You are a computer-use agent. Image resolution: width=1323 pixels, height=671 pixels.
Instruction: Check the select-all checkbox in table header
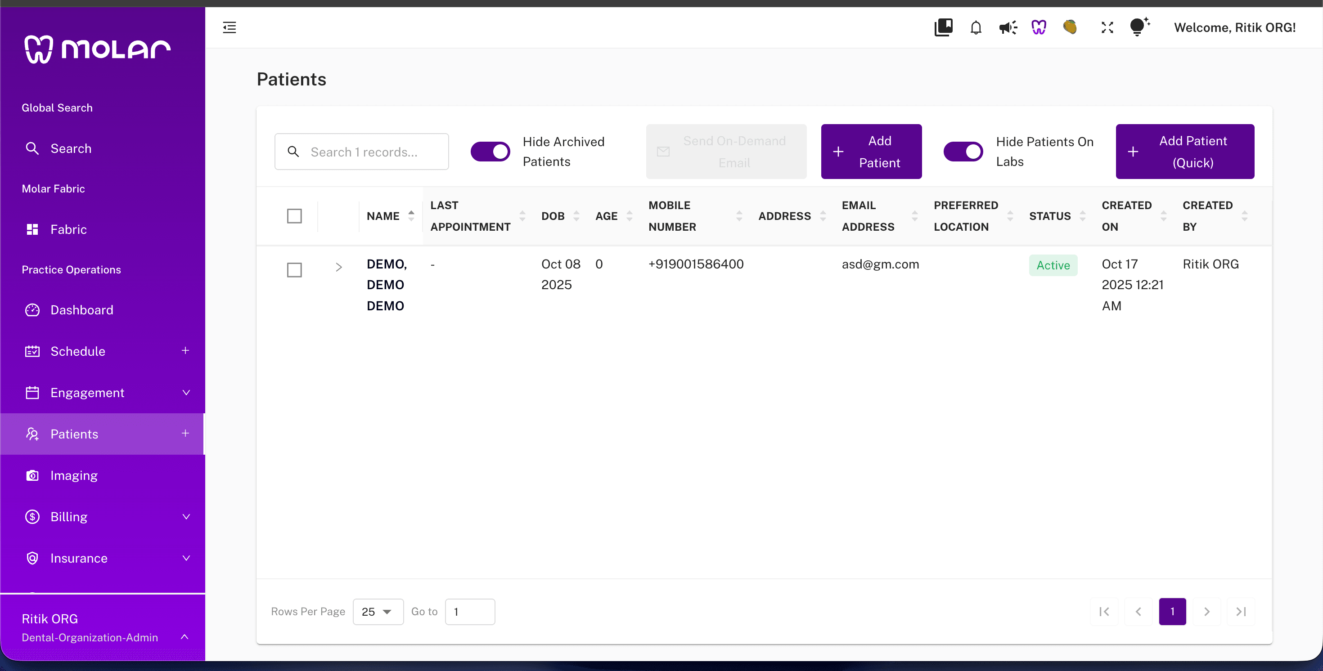pyautogui.click(x=294, y=216)
